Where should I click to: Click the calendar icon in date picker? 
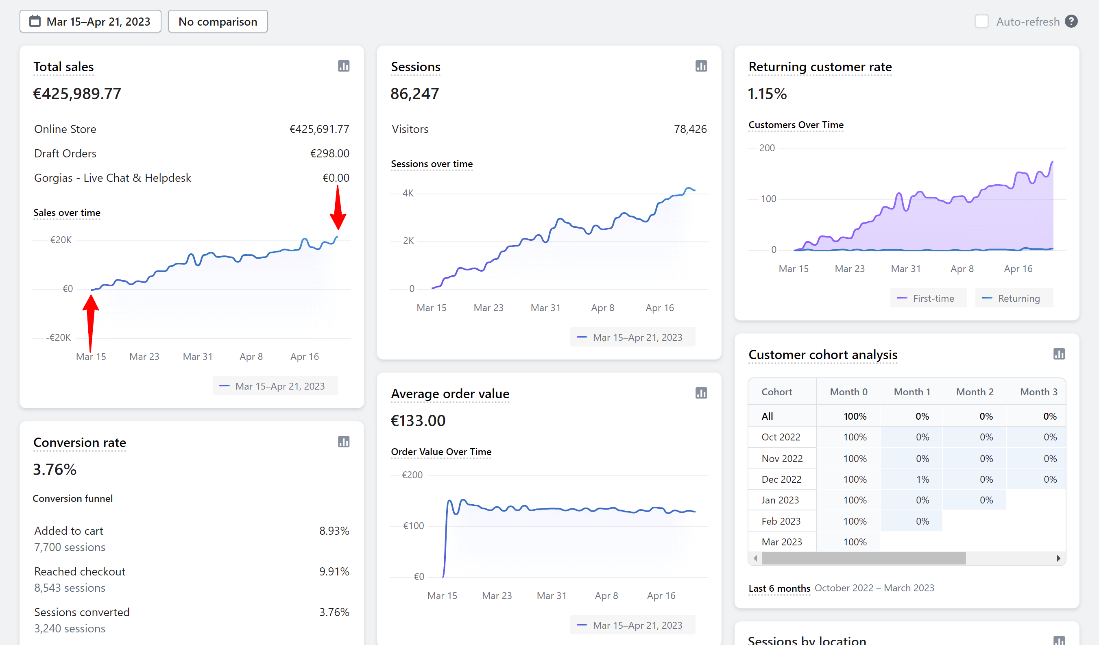[35, 22]
